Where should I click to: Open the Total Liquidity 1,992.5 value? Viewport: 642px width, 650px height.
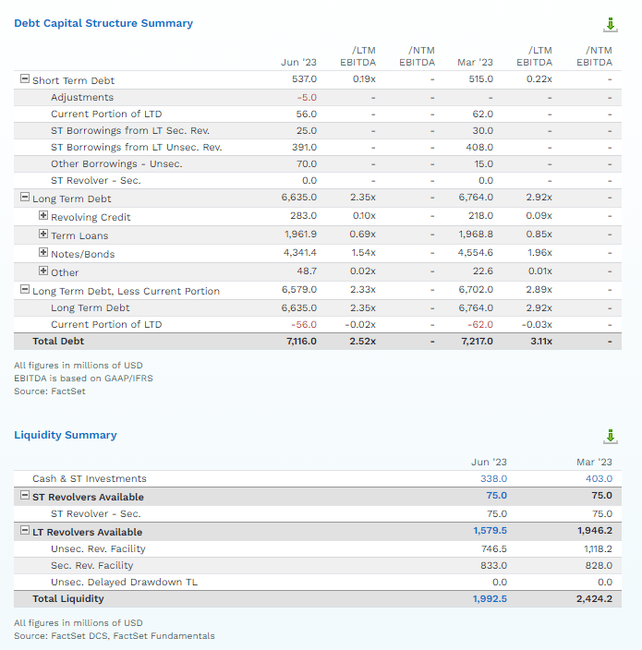coord(490,598)
